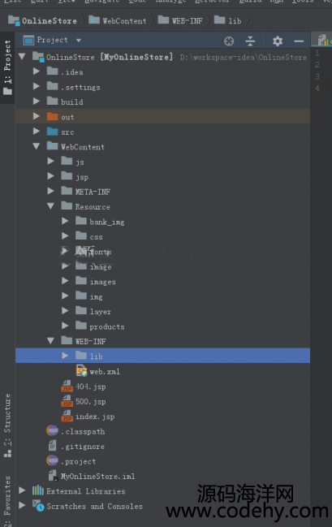Screen dimensions: 332x527
Task: Open External Libraries node icon
Action: coord(38,490)
